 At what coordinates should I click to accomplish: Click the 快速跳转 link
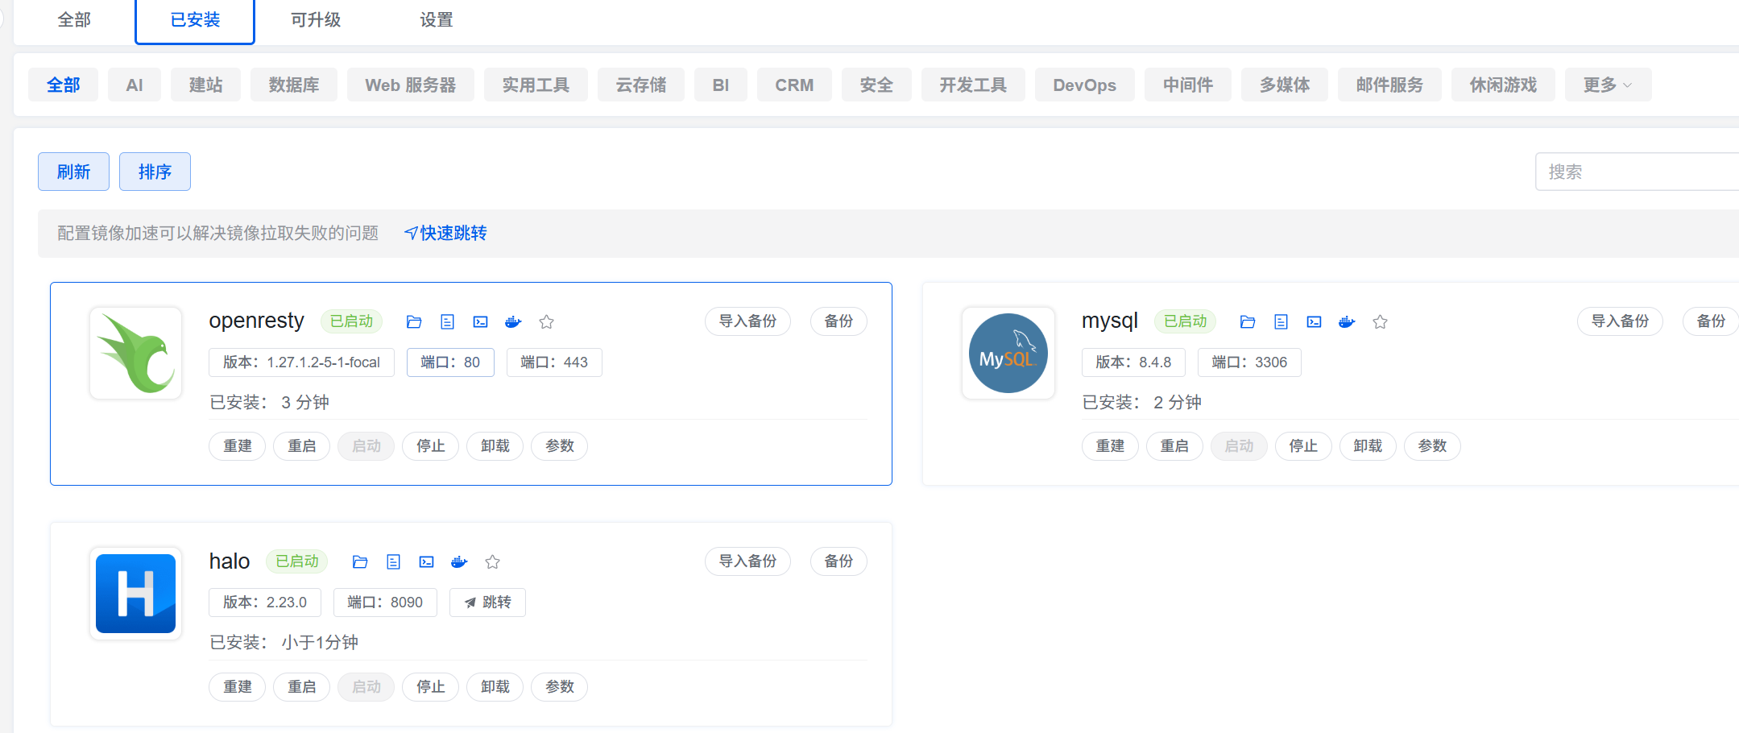[x=445, y=234]
